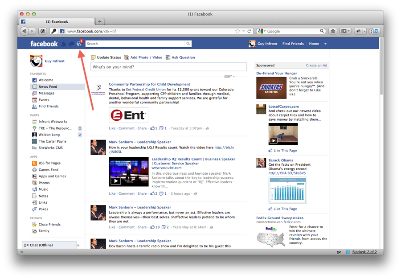Click the Ask Question chart icon
Image resolution: width=401 pixels, height=279 pixels.
[x=168, y=57]
